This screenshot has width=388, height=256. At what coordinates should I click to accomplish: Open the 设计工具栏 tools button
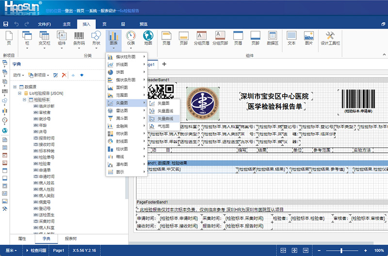(x=330, y=38)
